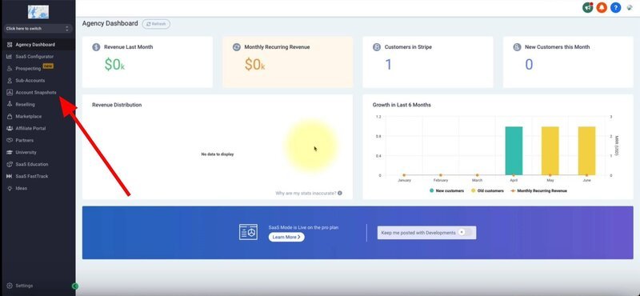The height and width of the screenshot is (296, 640).
Task: Click 'Revenue Distribution' heading
Action: [117, 105]
